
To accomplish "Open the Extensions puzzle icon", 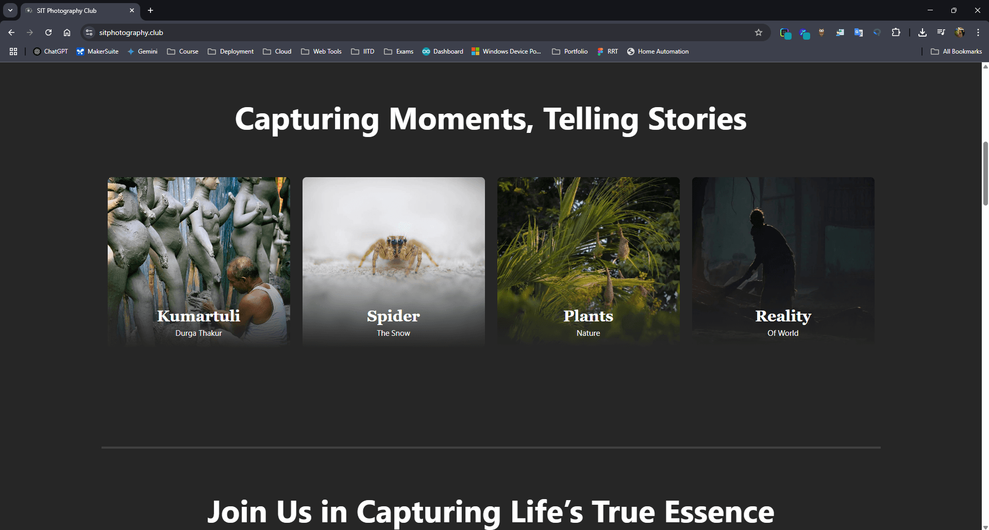I will [x=896, y=32].
